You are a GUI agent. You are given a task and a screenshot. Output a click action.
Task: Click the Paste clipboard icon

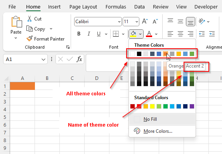[x=17, y=22]
